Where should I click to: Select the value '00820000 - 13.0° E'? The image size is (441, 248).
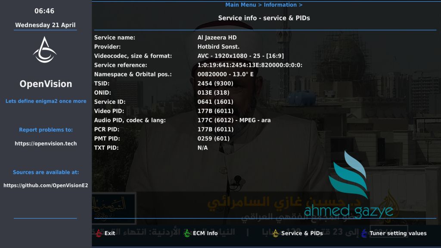(x=226, y=74)
